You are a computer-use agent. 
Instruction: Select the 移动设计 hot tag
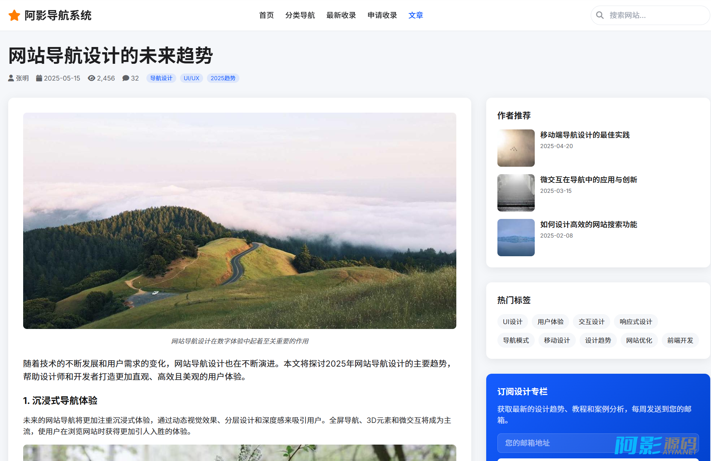click(x=557, y=340)
